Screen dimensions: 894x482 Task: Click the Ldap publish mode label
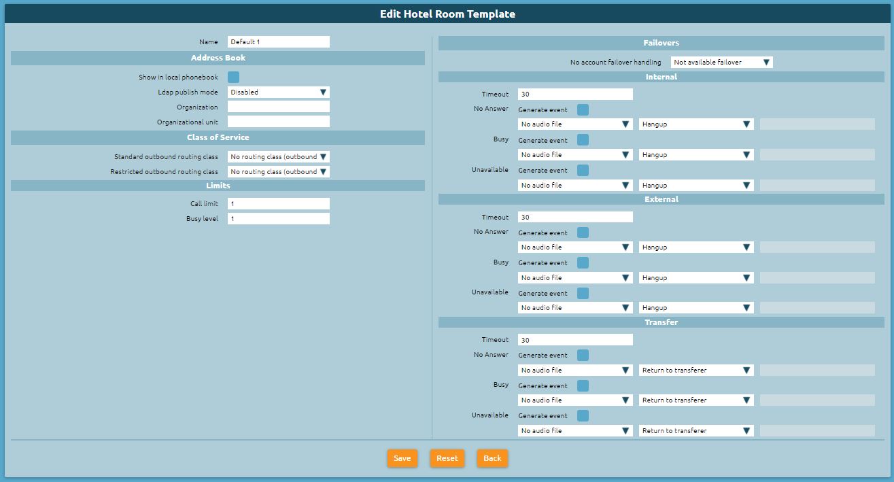188,92
